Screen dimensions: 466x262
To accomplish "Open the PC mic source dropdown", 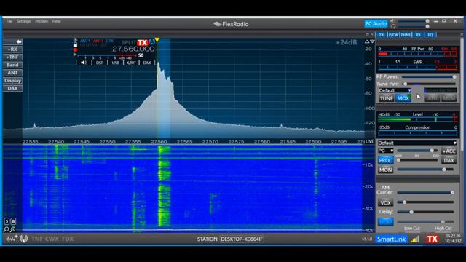I will pyautogui.click(x=386, y=151).
